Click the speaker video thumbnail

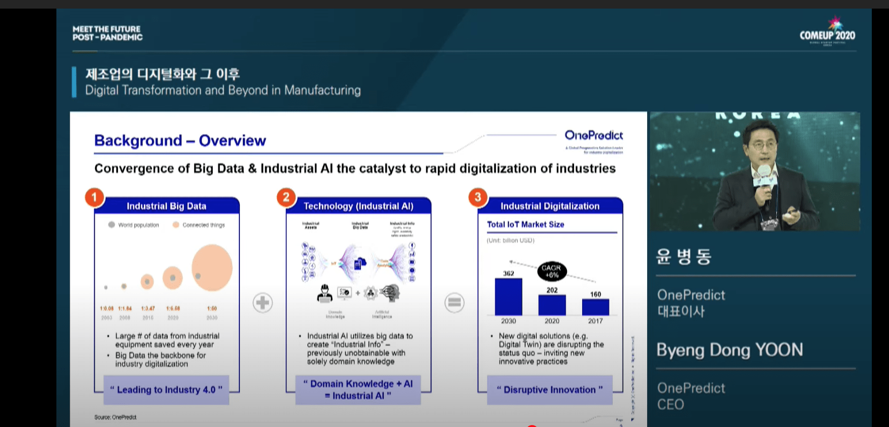click(x=755, y=171)
